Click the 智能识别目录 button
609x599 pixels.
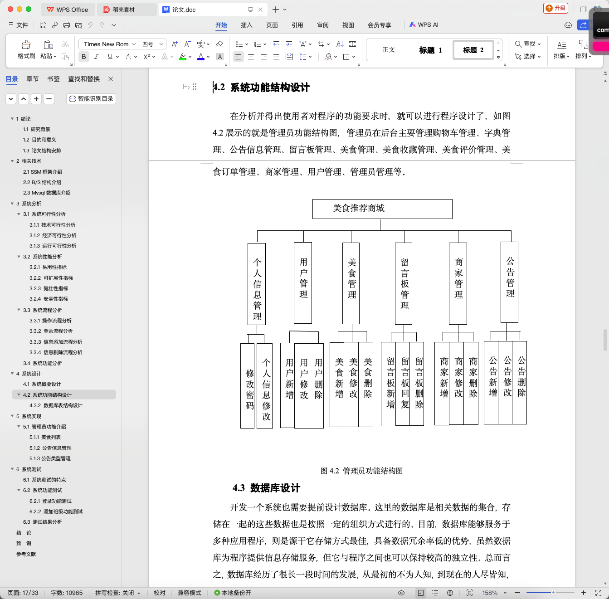(x=91, y=99)
